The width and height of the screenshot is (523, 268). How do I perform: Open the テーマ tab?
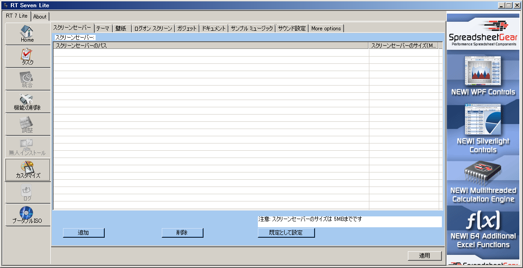click(103, 29)
